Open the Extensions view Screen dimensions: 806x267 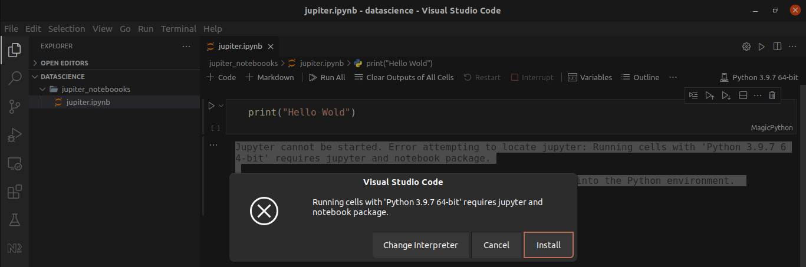pos(15,192)
